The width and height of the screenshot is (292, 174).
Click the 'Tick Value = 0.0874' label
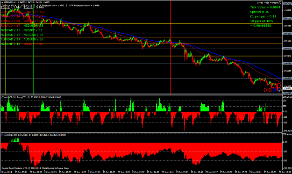(x=265, y=7)
